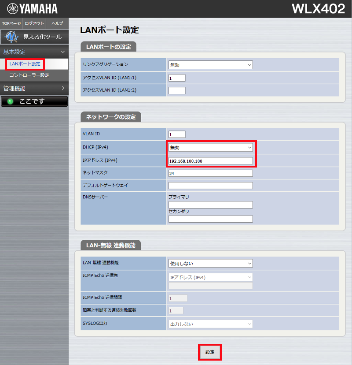The image size is (352, 365).
Task: Open the DHCP (IPv4) dropdown showing 無効
Action: click(210, 146)
